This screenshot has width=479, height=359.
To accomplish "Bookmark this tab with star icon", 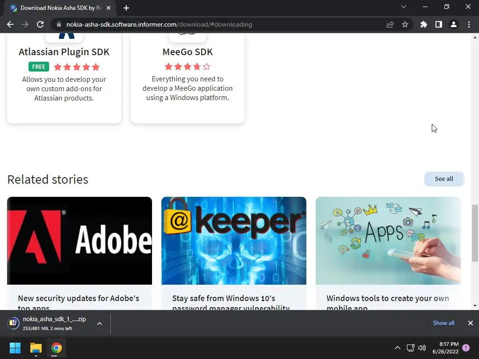I will coord(405,24).
